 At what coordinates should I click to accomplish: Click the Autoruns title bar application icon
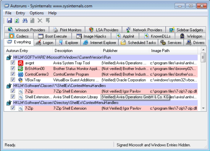(x=6, y=6)
